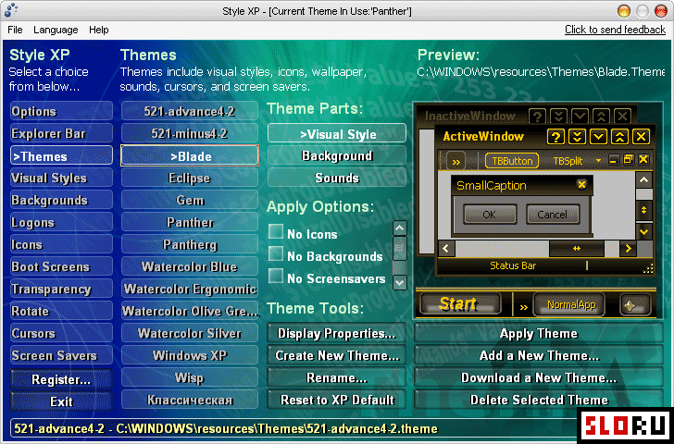Click Download a New Theme...
Image resolution: width=674 pixels, height=444 pixels.
pos(539,378)
